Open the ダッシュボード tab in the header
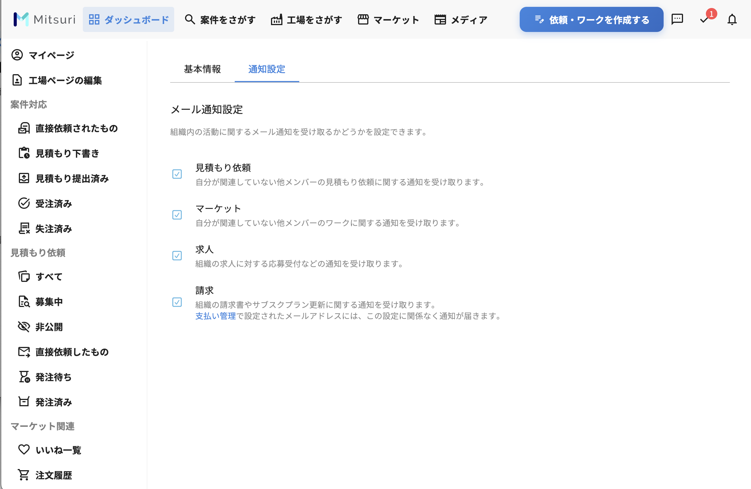The image size is (751, 489). (x=128, y=20)
